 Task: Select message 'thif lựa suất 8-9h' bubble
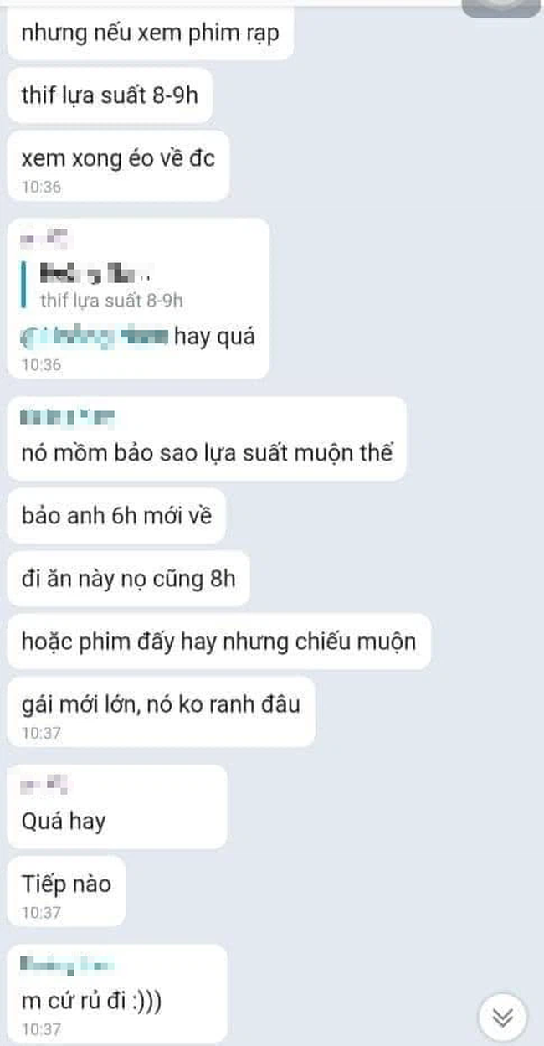tap(110, 95)
